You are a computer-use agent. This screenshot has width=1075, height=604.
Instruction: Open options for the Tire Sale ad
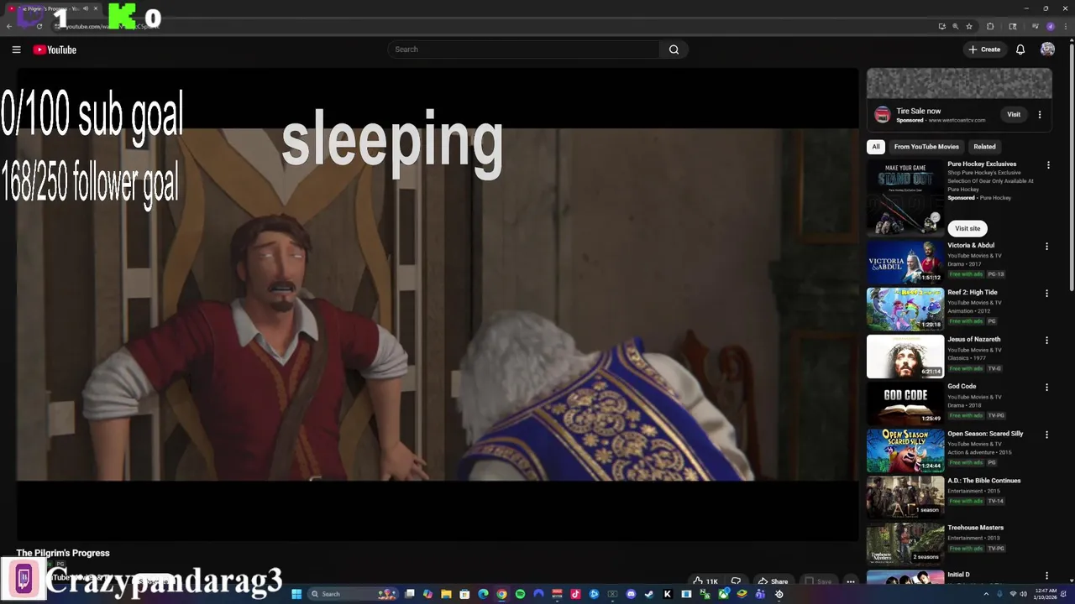1040,115
